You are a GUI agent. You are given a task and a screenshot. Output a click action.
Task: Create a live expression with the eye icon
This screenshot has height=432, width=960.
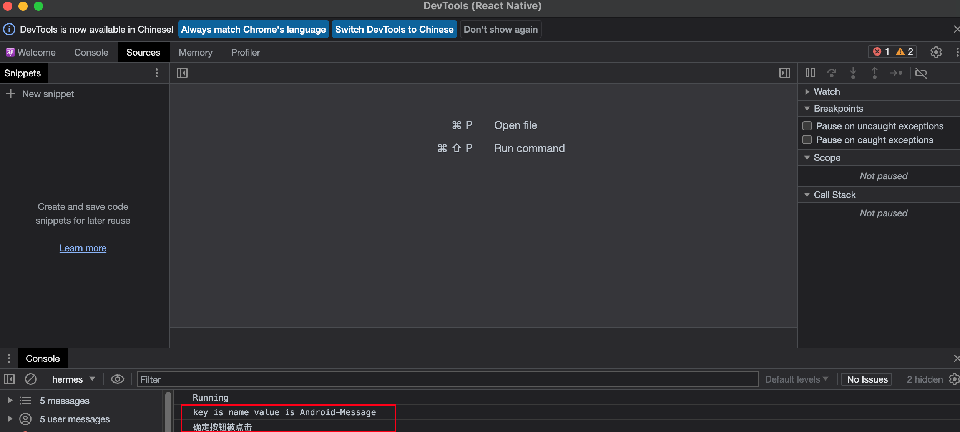tap(117, 379)
